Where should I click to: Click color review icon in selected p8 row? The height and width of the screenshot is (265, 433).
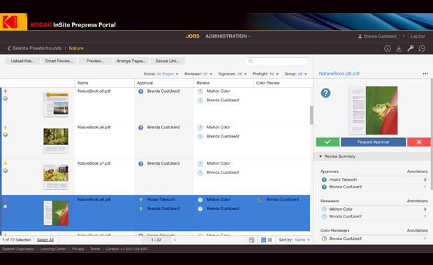click(x=260, y=200)
